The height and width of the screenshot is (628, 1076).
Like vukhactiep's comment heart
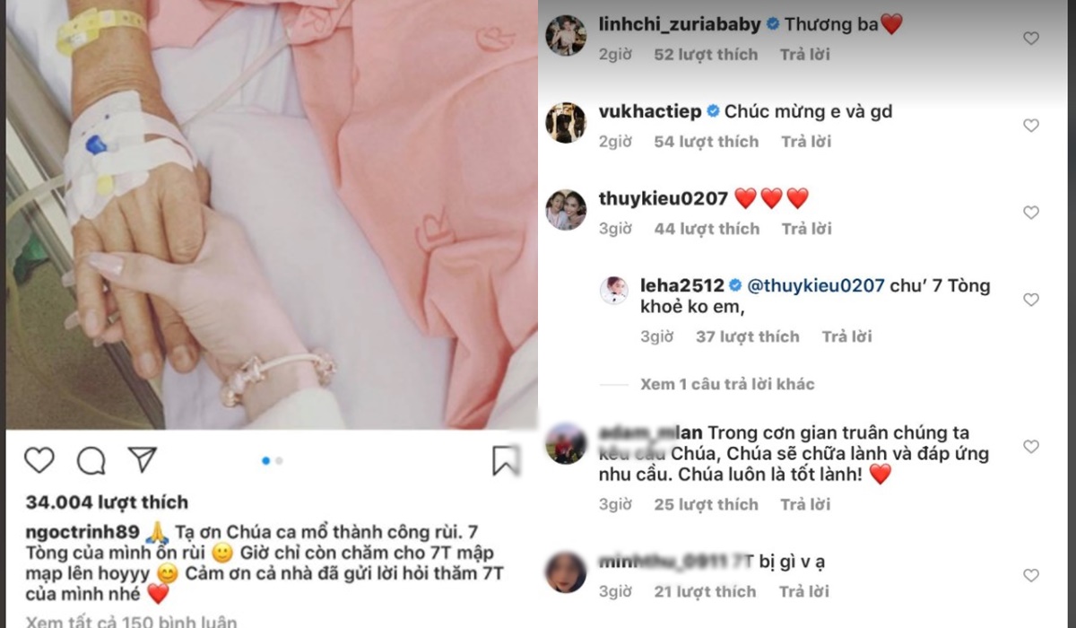pos(1031,126)
